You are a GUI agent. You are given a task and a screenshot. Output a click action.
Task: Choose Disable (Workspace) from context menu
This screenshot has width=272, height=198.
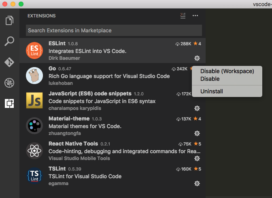[227, 71]
